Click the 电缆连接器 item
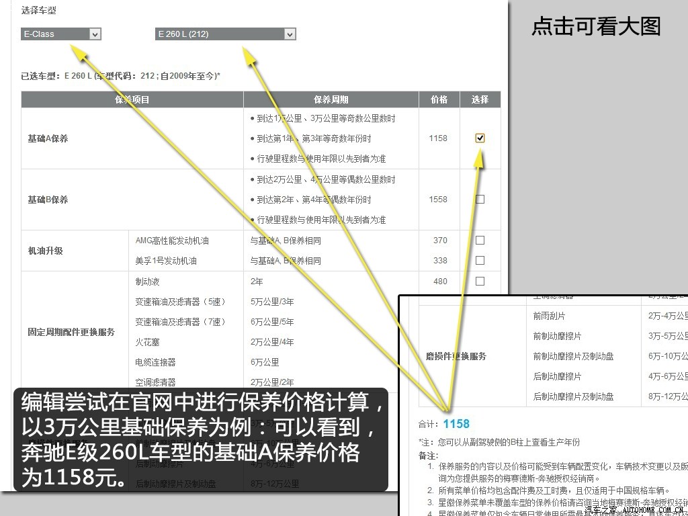688x516 pixels. point(155,362)
